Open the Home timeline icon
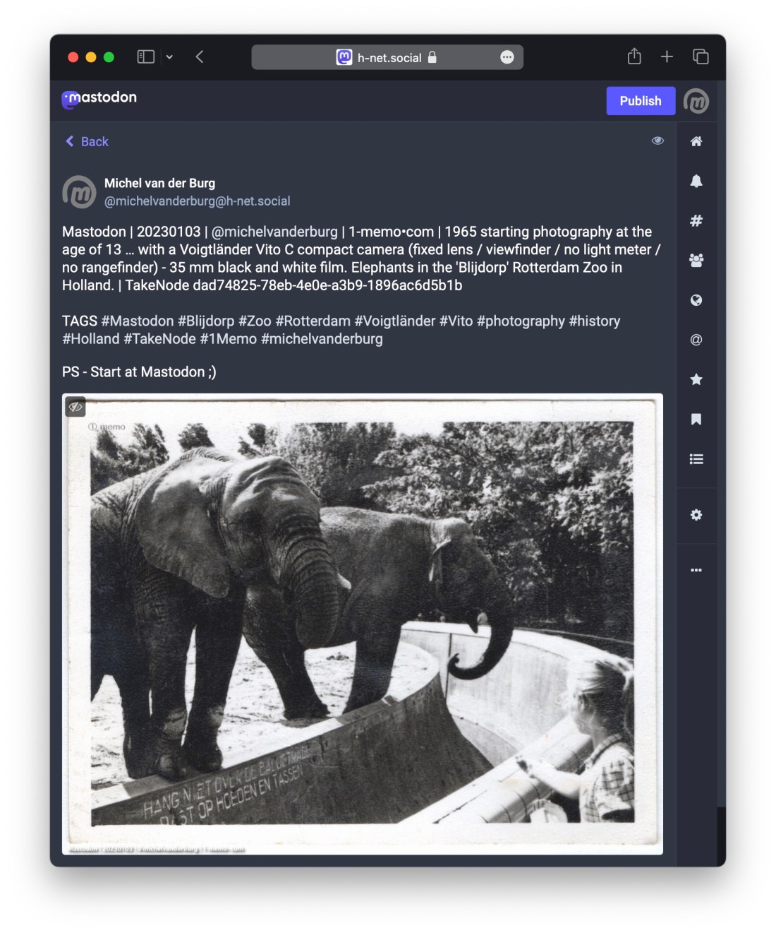This screenshot has height=933, width=776. [x=696, y=141]
